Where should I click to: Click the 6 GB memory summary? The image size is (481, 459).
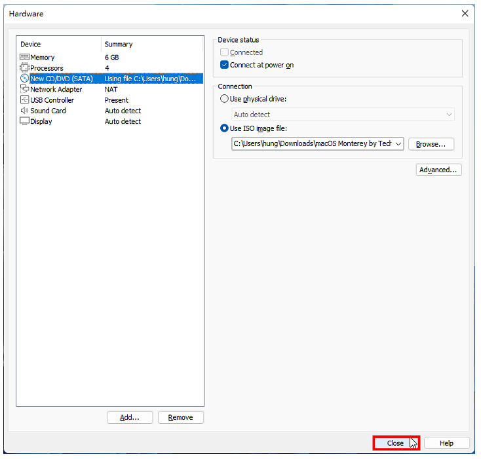coord(112,58)
